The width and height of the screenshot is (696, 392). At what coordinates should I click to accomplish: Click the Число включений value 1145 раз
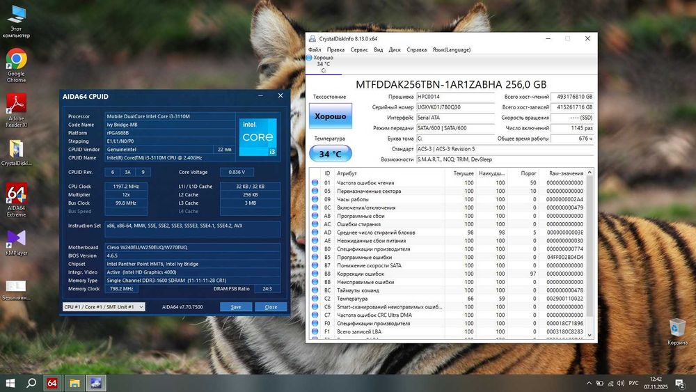pos(572,128)
